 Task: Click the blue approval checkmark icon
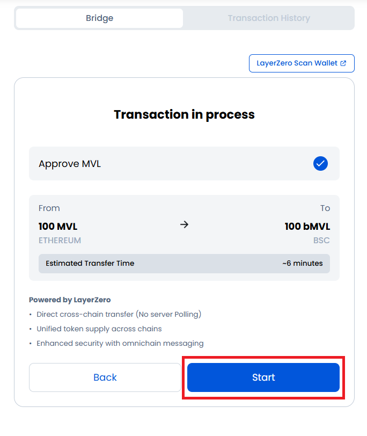320,164
